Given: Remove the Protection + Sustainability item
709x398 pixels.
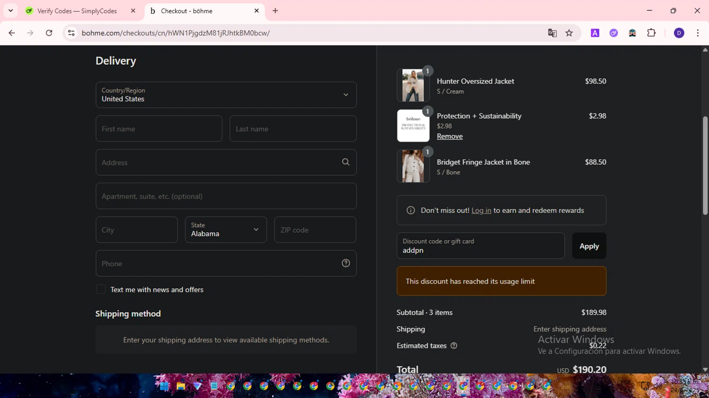Looking at the screenshot, I should click(x=450, y=136).
